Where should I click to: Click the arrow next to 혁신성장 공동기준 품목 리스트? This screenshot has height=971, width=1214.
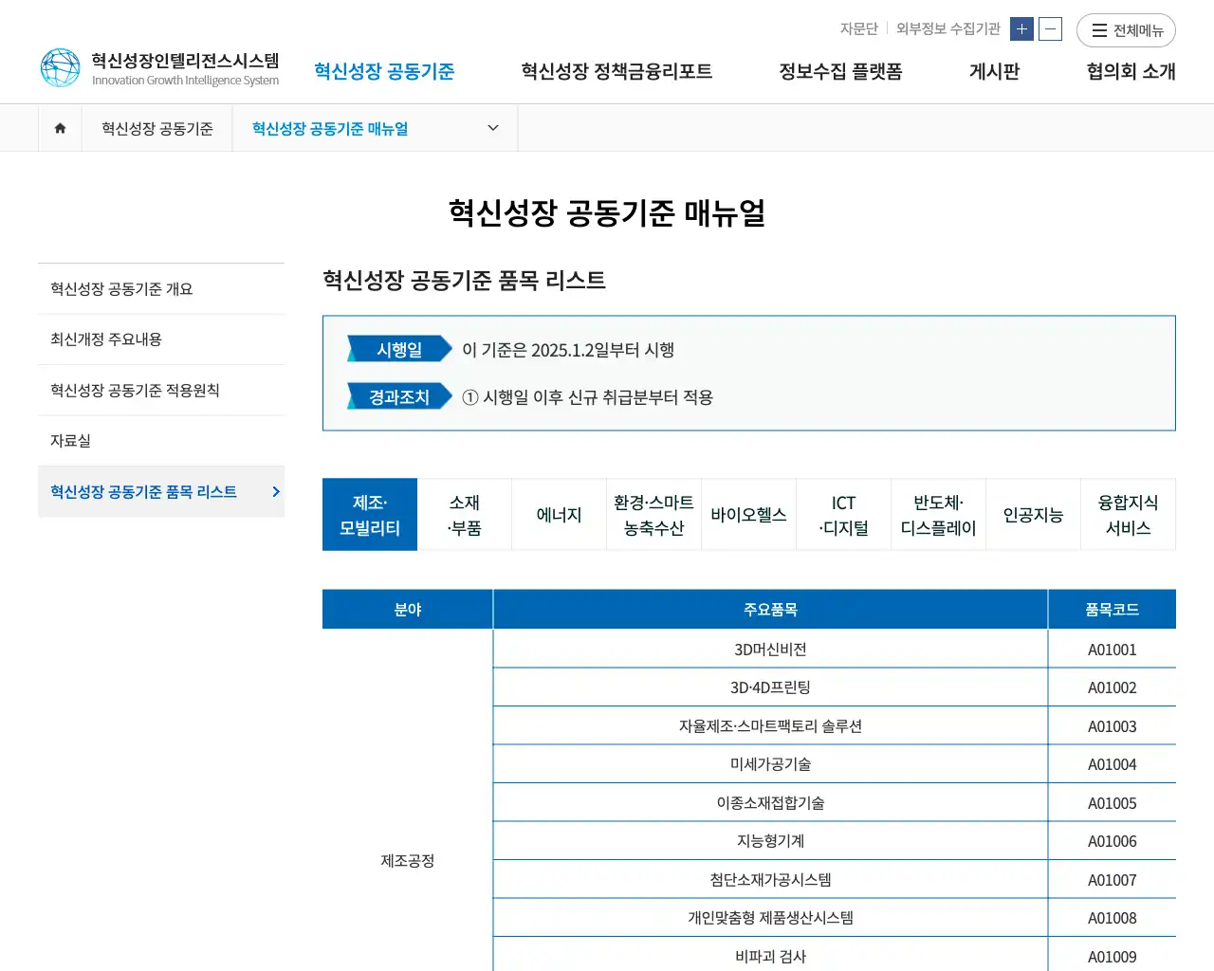point(276,491)
